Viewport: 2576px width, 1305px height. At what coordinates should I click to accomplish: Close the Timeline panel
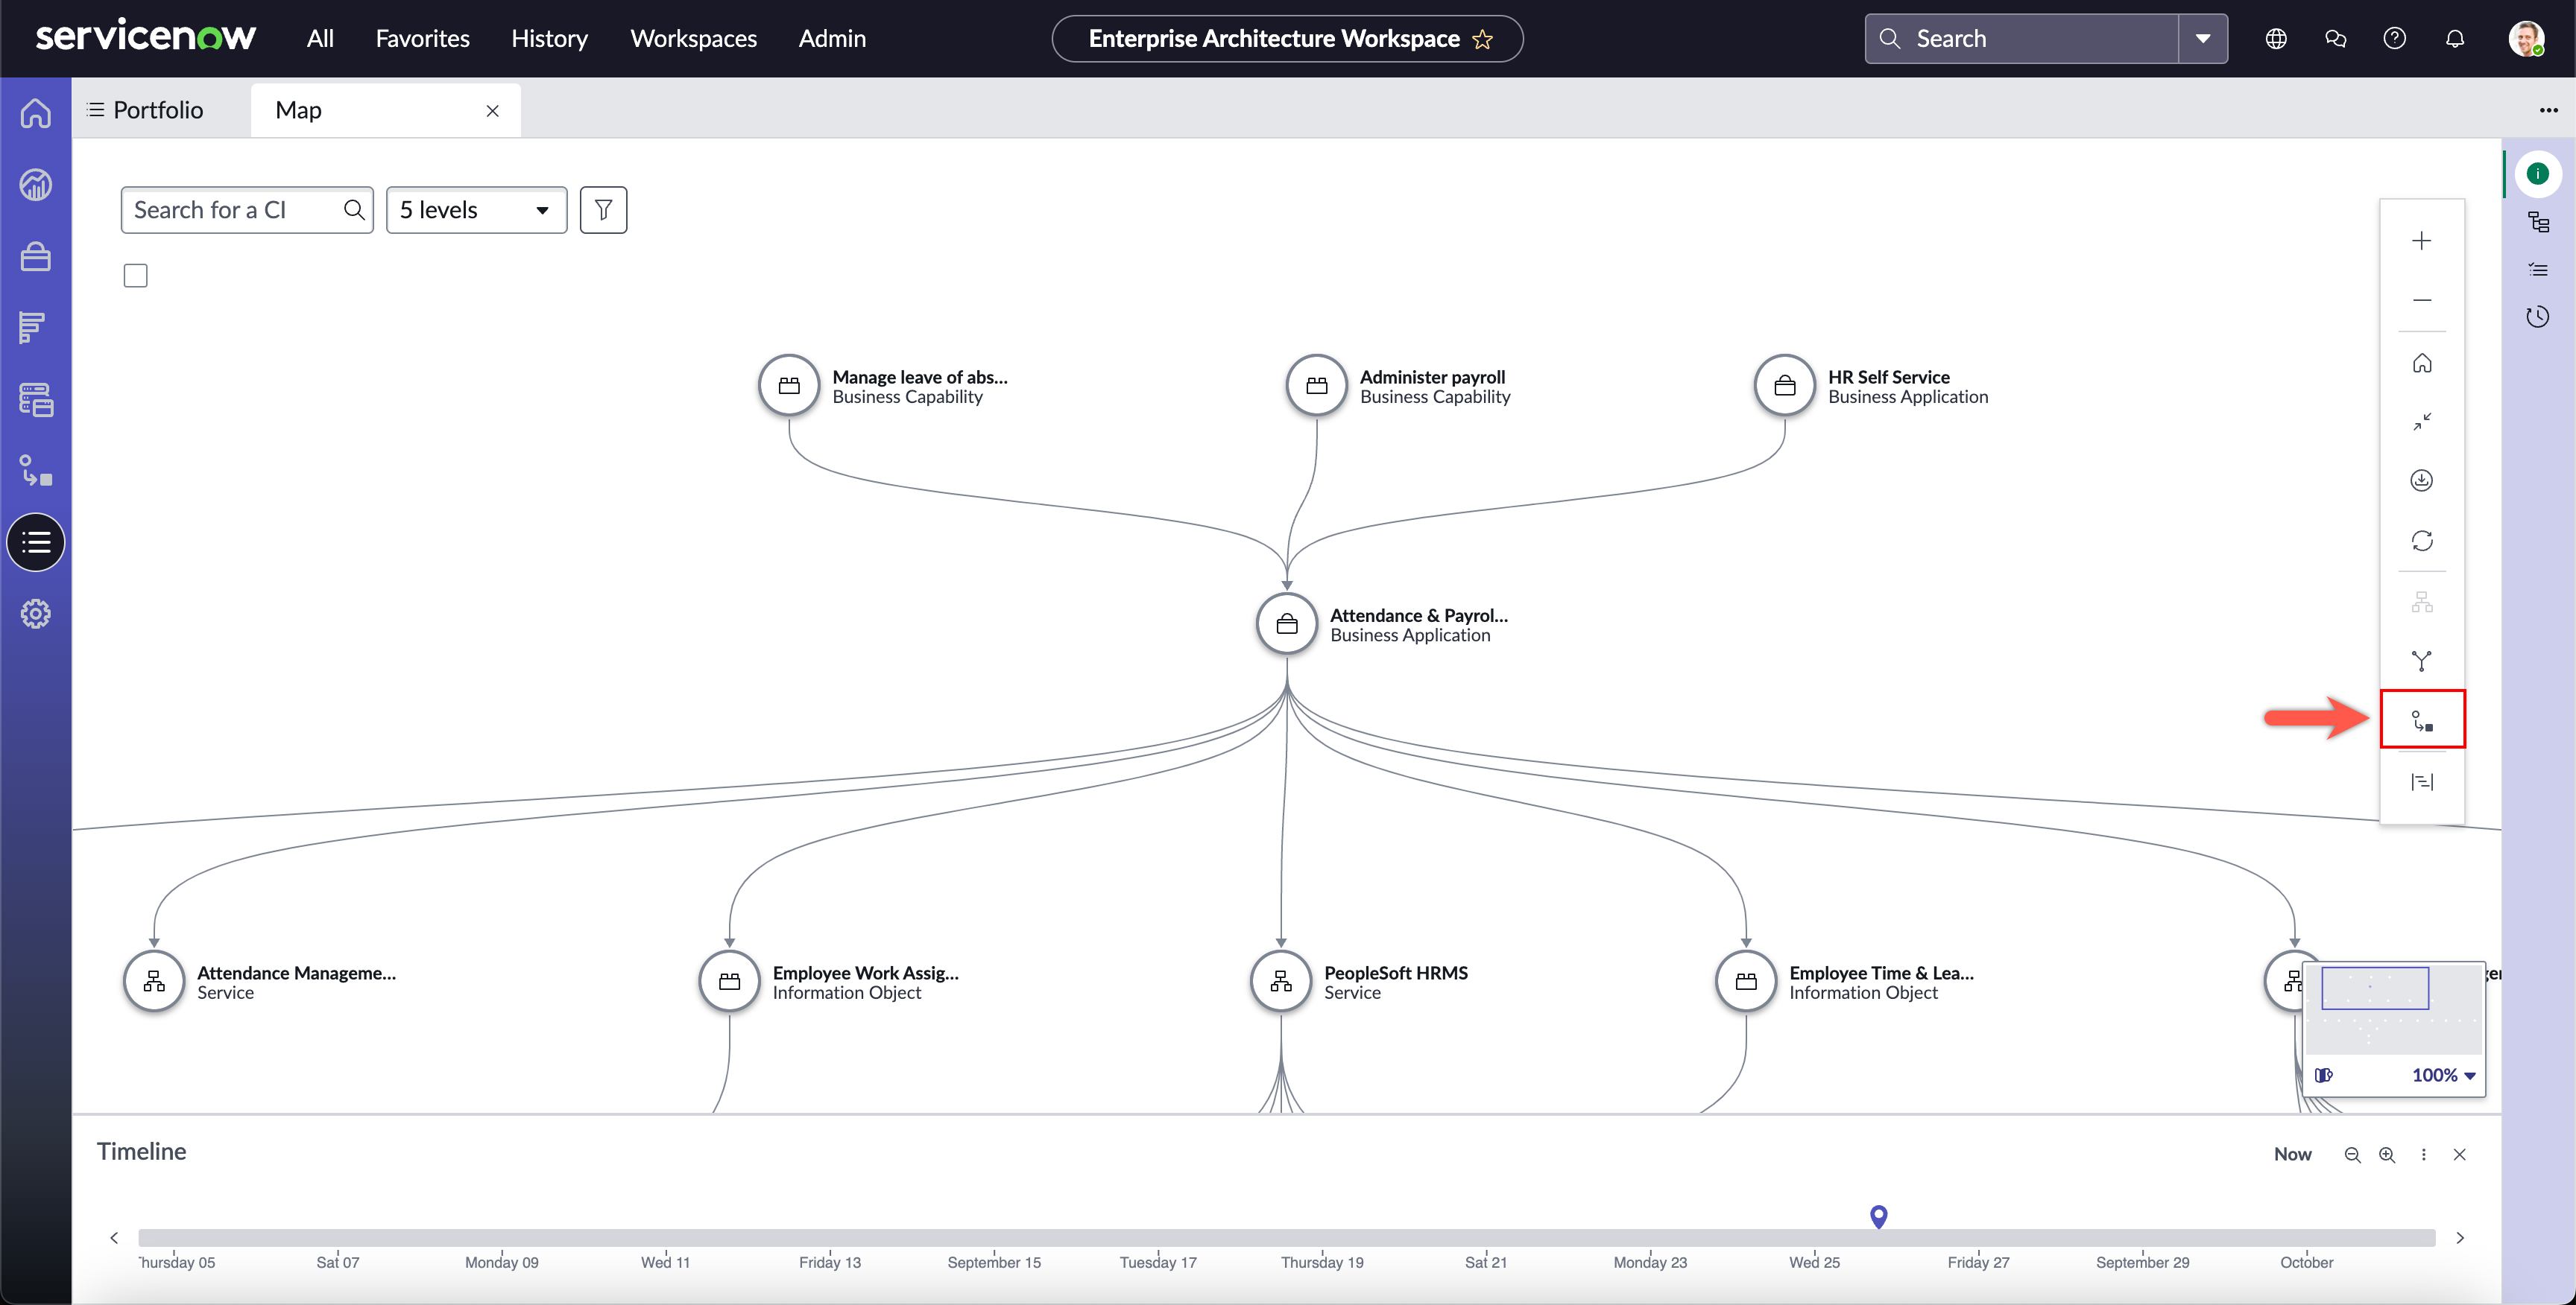tap(2459, 1154)
